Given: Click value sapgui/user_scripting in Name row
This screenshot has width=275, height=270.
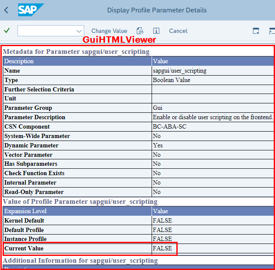Looking at the screenshot, I should 180,70.
